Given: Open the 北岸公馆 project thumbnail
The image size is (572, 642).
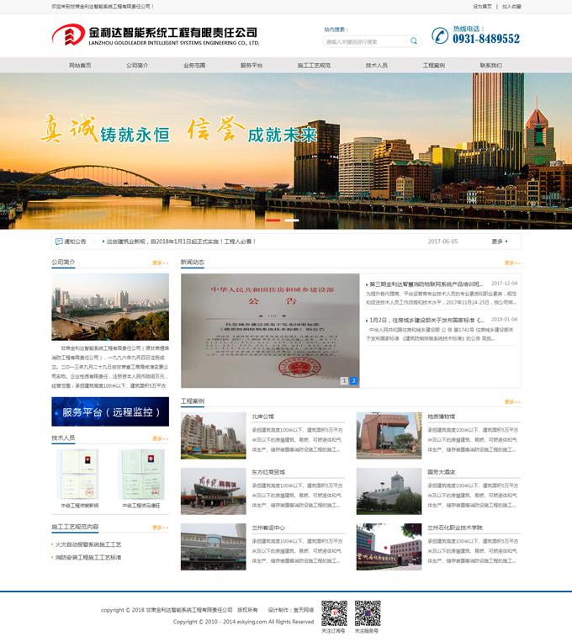Looking at the screenshot, I should (x=214, y=435).
